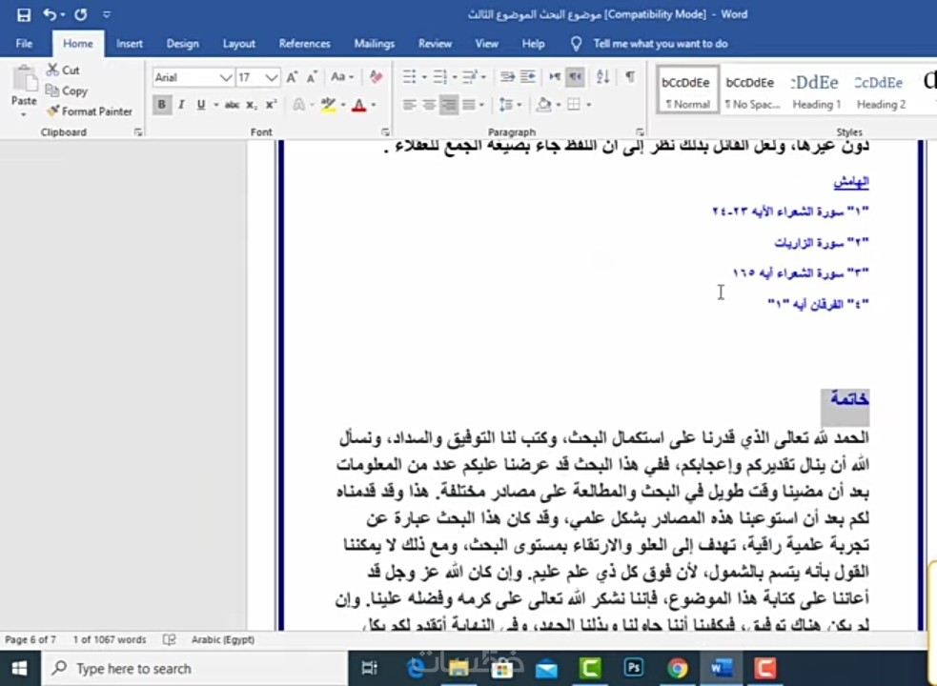Apply Heading 1 style
937x686 pixels.
point(816,90)
